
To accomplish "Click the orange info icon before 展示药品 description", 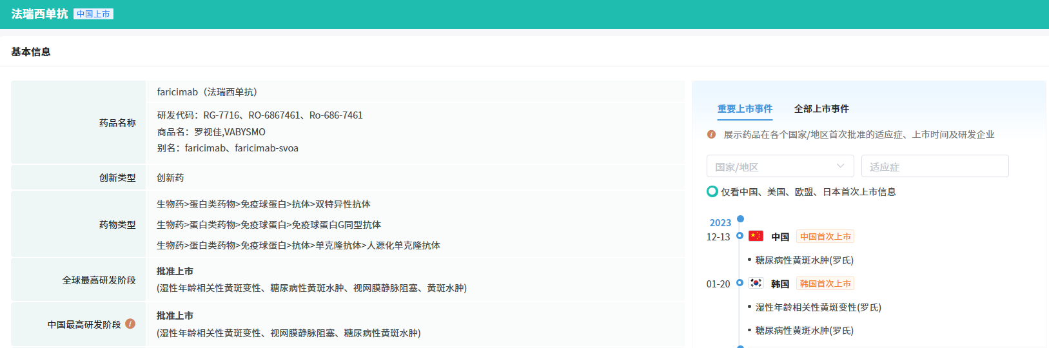I will (711, 134).
